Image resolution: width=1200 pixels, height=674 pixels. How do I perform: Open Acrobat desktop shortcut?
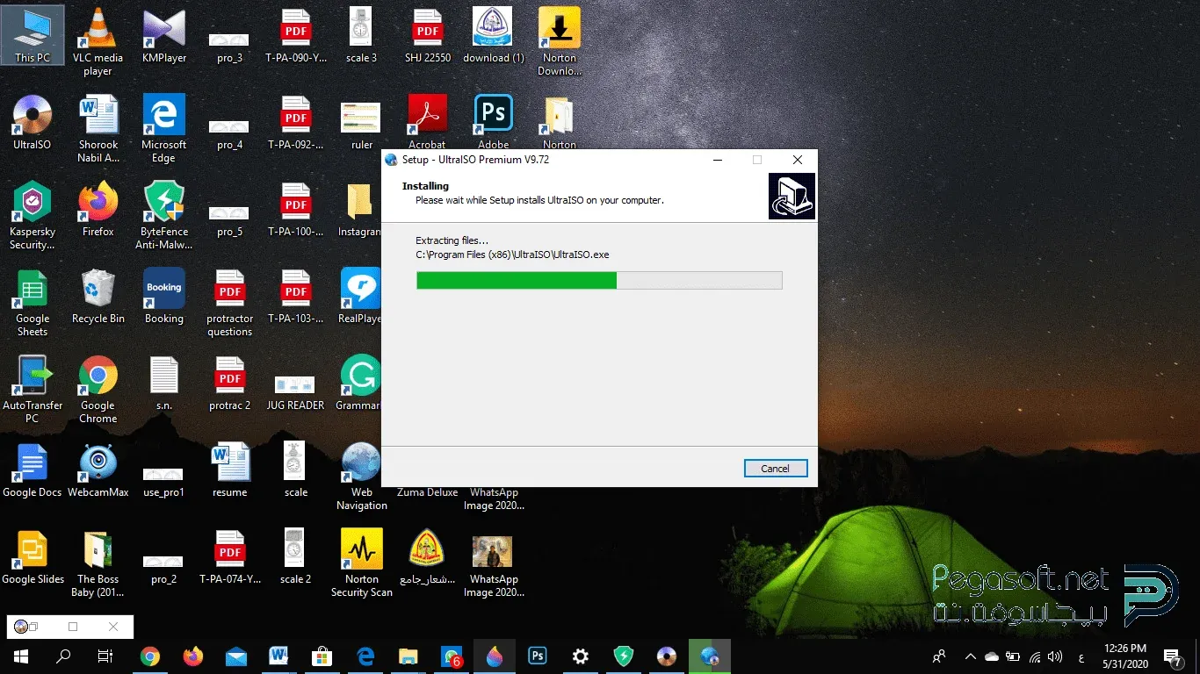[x=428, y=122]
